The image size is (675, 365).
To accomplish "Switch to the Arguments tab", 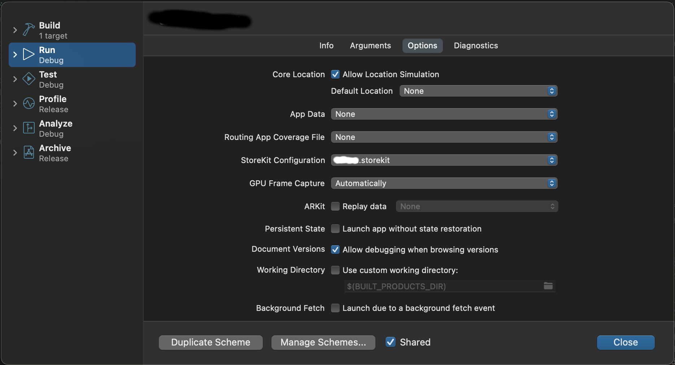I will pos(370,45).
